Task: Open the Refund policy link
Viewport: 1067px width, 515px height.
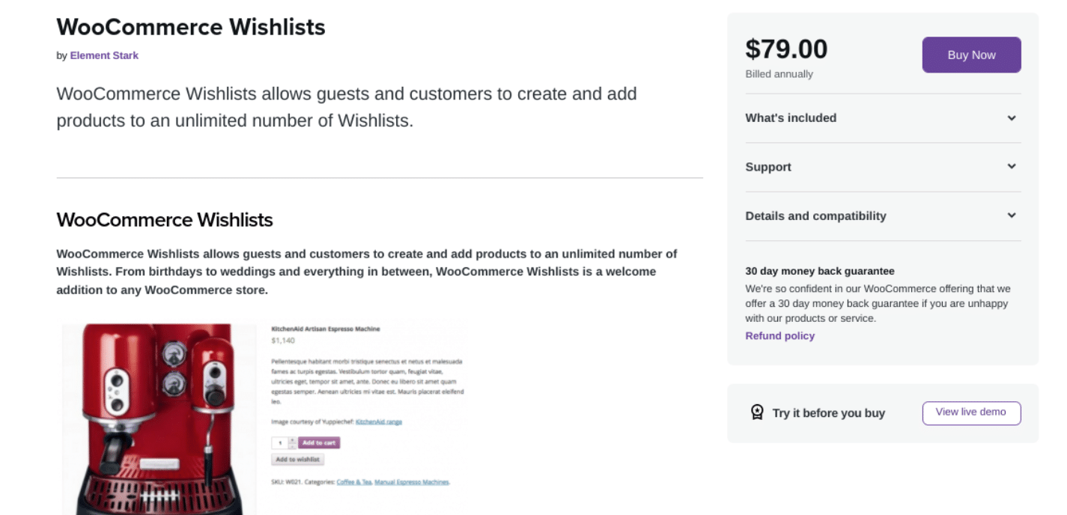Action: coord(779,335)
